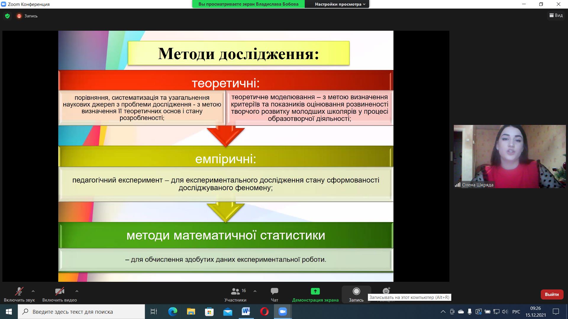The width and height of the screenshot is (568, 319).
Task: Open the Чат chat panel
Action: [x=275, y=294]
